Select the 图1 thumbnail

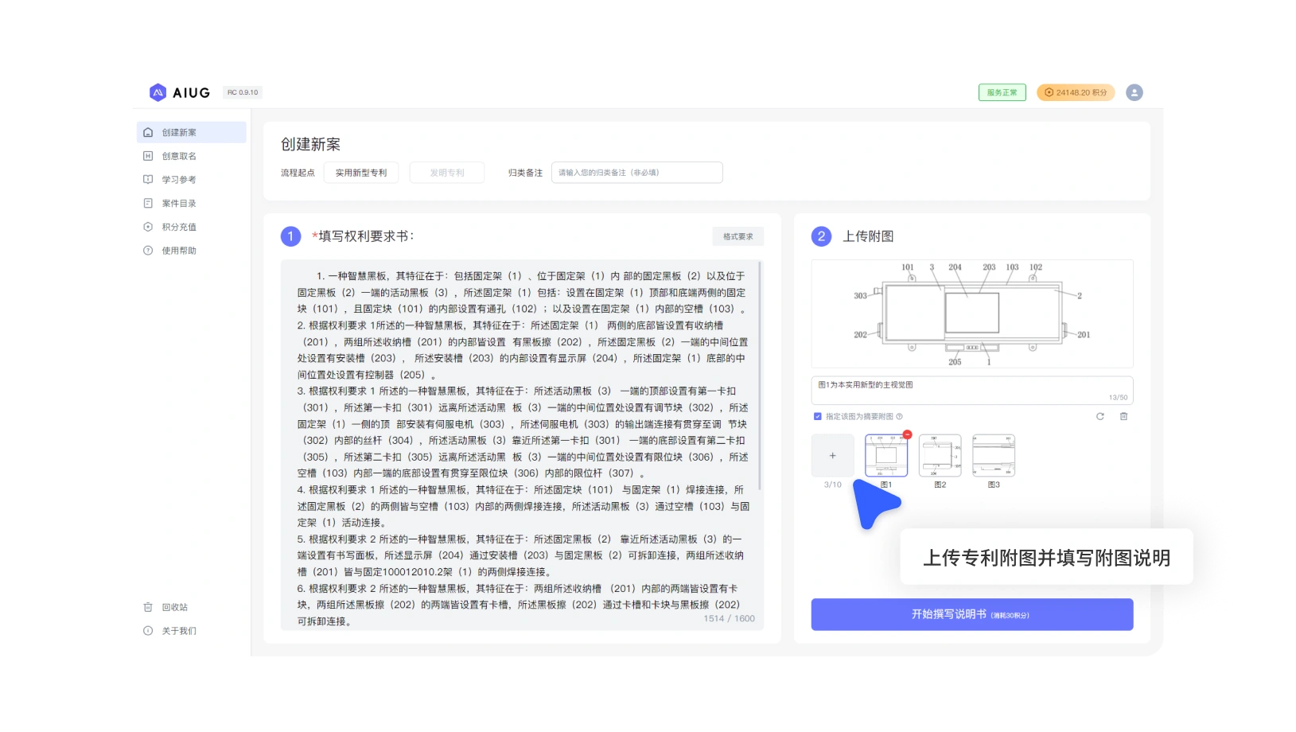(886, 456)
